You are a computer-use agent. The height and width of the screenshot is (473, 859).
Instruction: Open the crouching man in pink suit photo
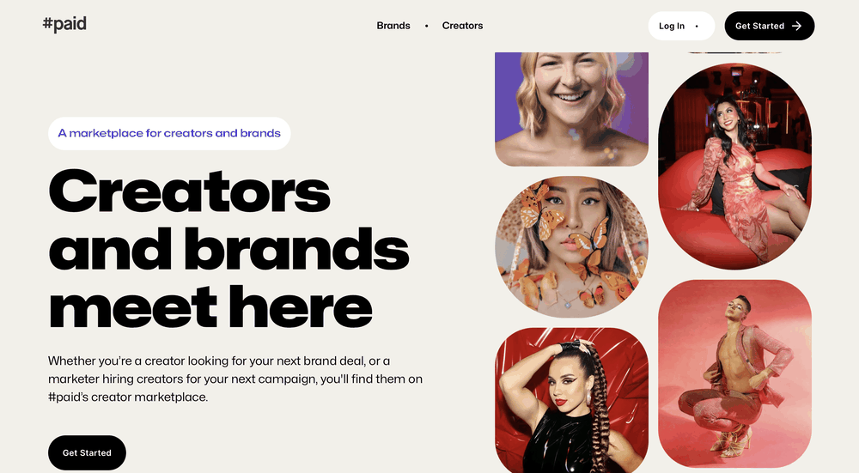tap(734, 374)
